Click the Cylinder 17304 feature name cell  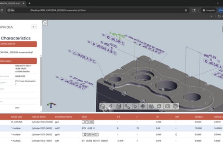pyautogui.click(x=42, y=122)
